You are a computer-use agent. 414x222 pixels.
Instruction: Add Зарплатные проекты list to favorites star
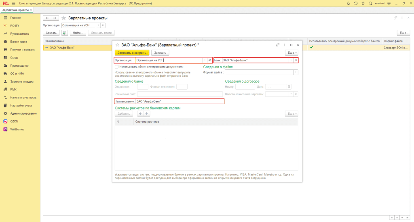coord(63,18)
